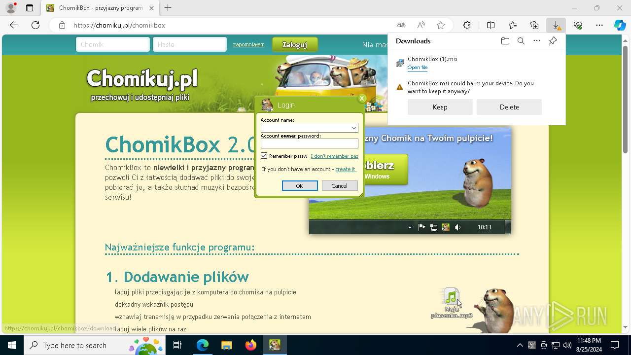The width and height of the screenshot is (631, 355).
Task: Click the Zaloguj login button
Action: coord(295,45)
